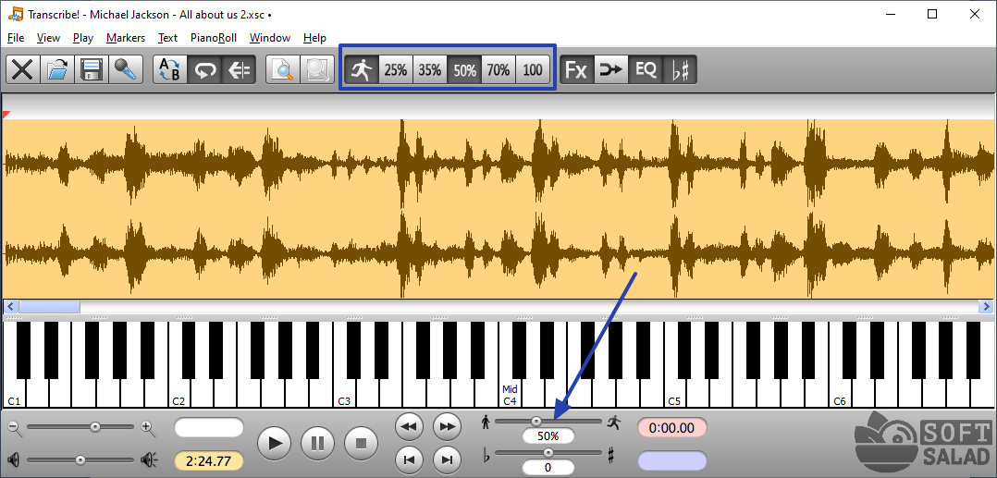
Task: Click the quiet speaker volume icon
Action: [x=14, y=460]
